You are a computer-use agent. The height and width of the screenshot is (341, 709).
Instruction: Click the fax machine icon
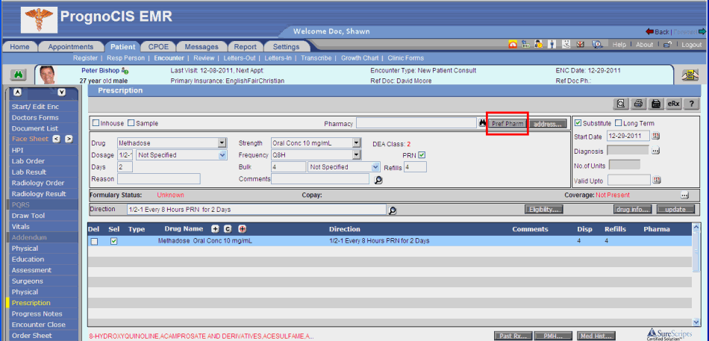coord(655,104)
